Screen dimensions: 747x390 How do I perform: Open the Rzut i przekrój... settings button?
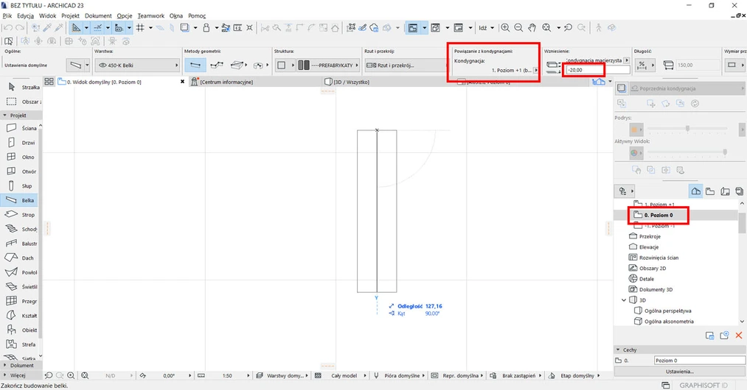tap(405, 65)
